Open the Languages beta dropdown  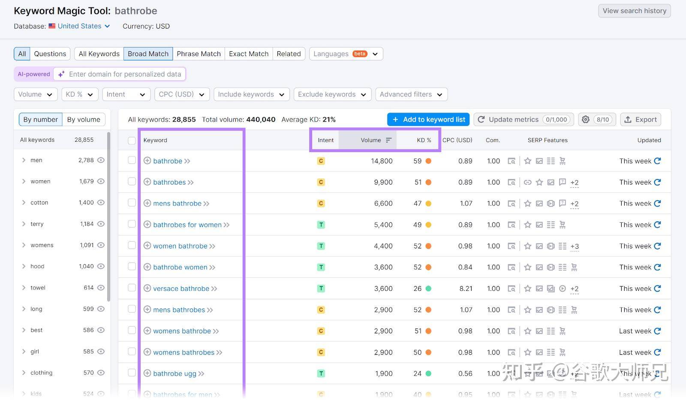pyautogui.click(x=346, y=54)
